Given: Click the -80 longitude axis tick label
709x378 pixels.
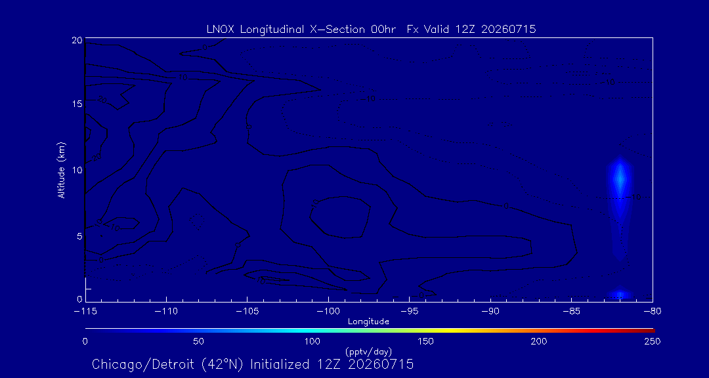Looking at the screenshot, I should 653,312.
